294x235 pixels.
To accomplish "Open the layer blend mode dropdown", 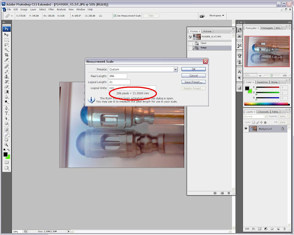I will click(x=256, y=117).
